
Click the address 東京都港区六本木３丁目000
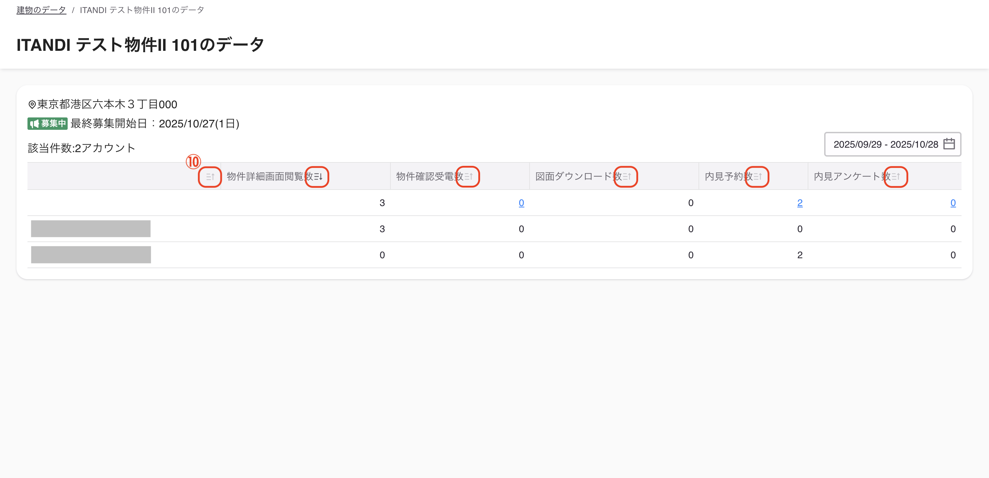(x=107, y=104)
